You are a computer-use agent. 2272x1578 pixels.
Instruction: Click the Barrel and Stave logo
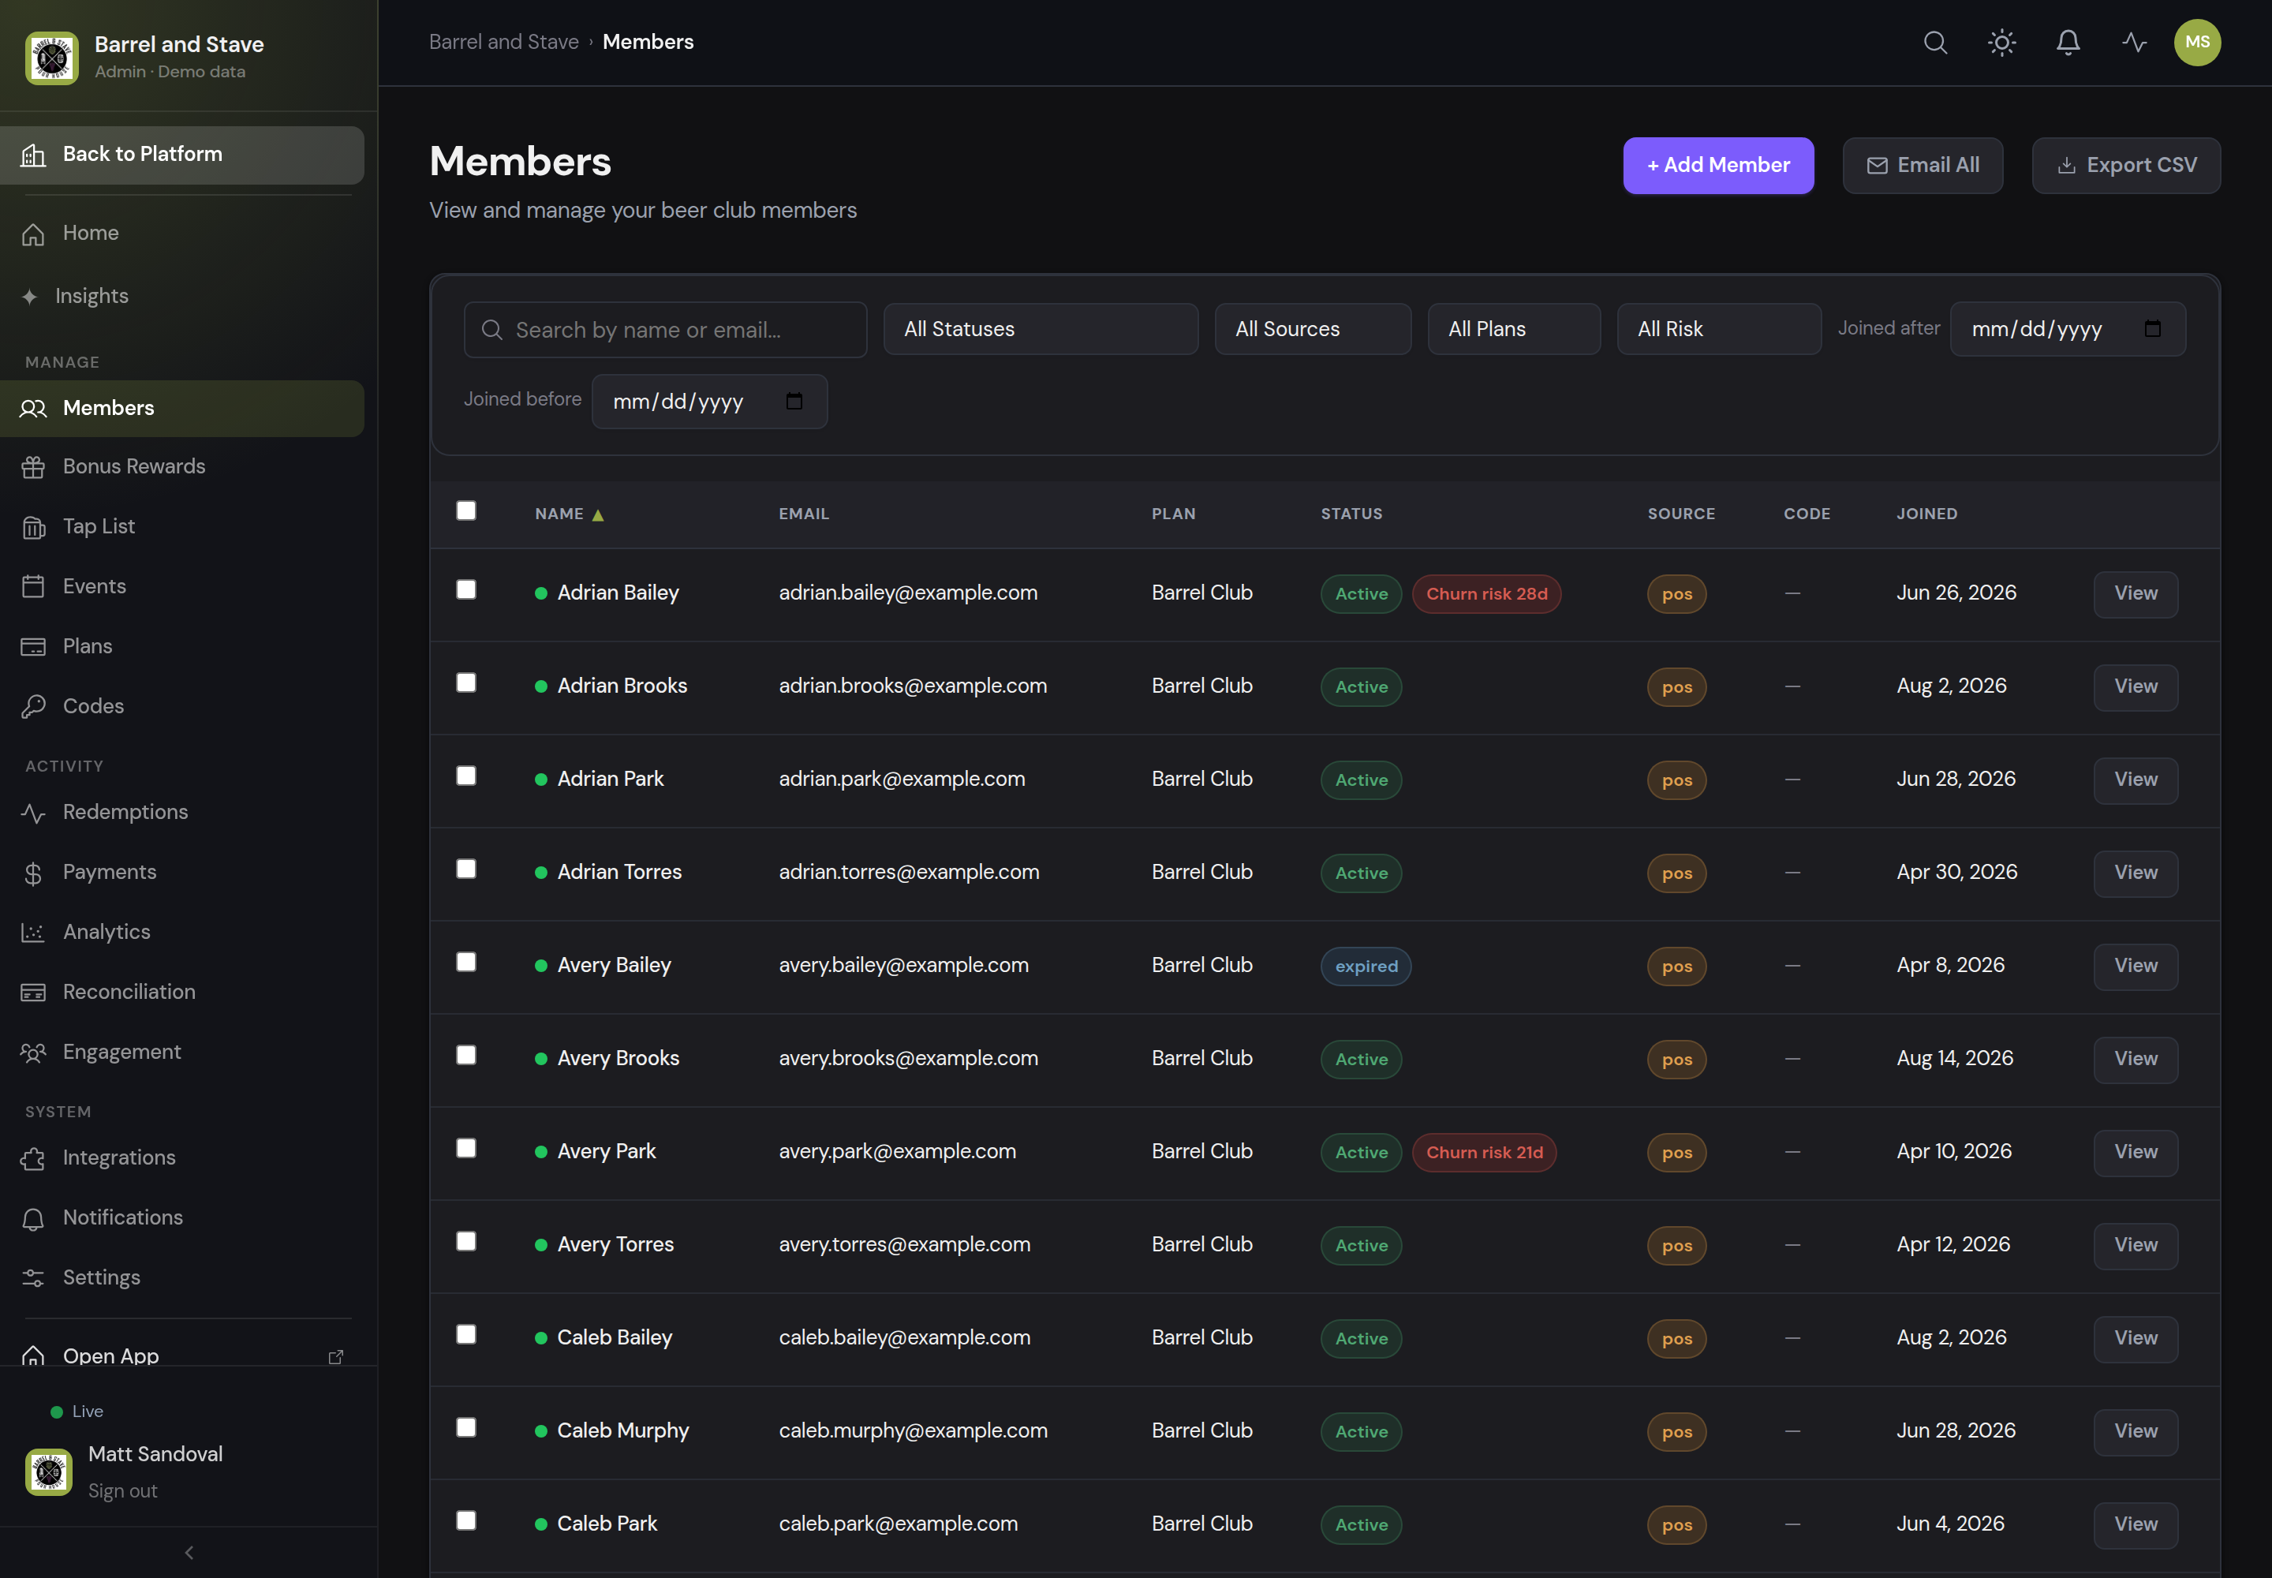coord(51,58)
